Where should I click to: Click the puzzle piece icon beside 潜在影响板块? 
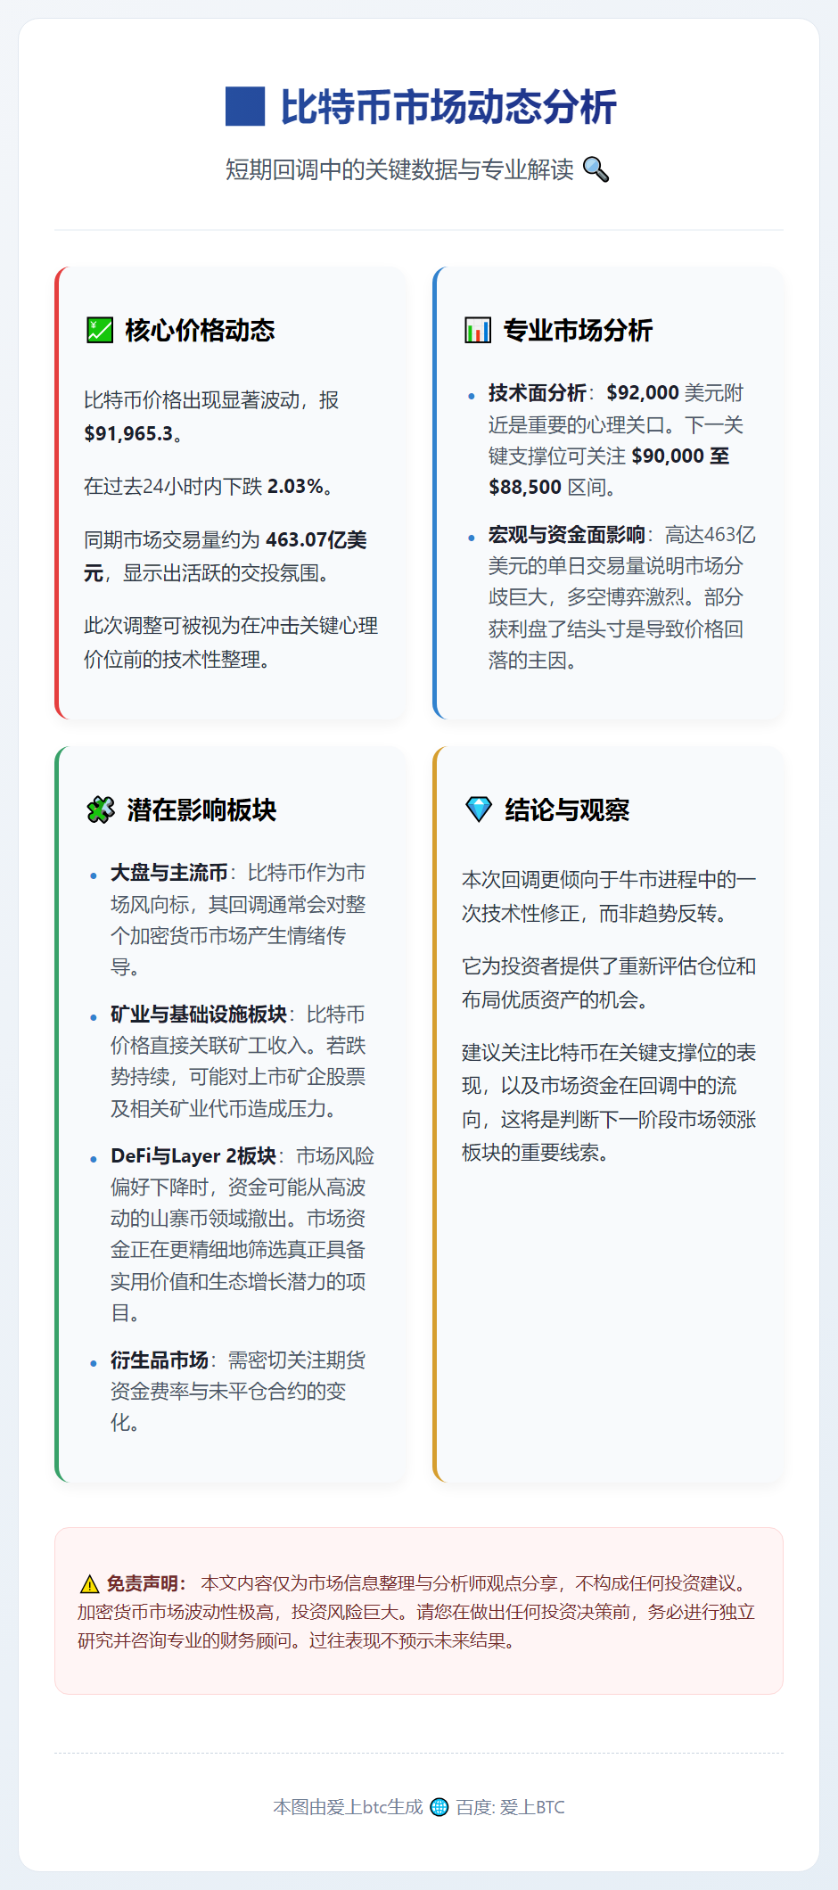pos(101,809)
